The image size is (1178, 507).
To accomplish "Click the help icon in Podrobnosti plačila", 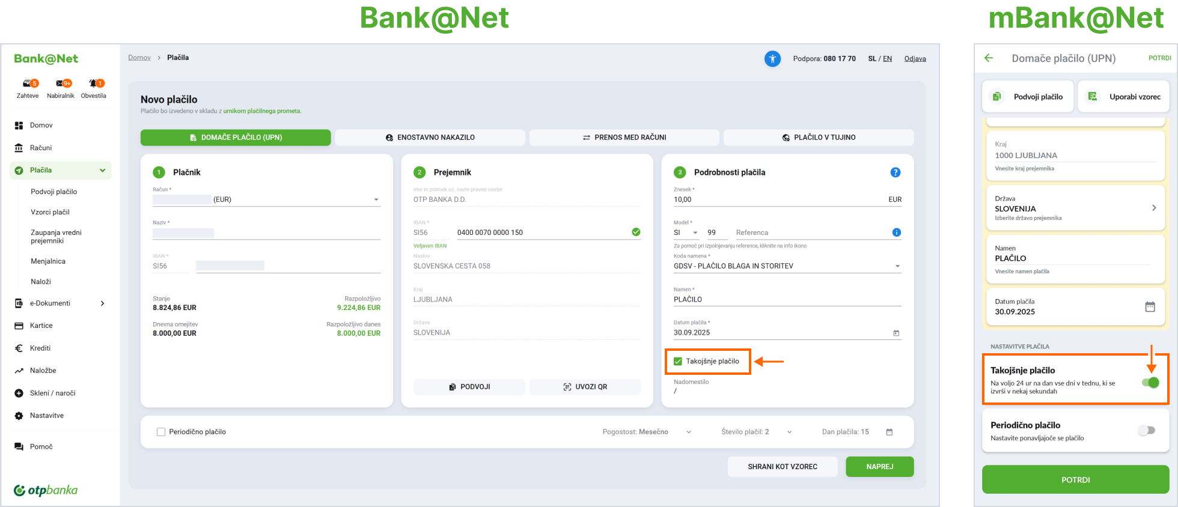I will pyautogui.click(x=895, y=172).
